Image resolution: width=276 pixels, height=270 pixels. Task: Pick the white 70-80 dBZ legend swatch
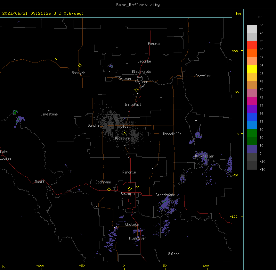[252, 29]
